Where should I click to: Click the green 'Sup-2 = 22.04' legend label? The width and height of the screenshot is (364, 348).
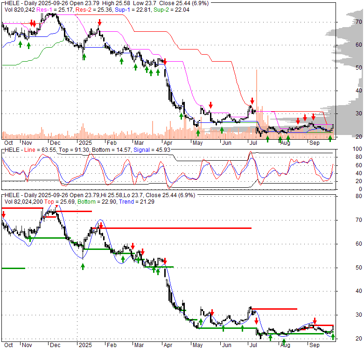tap(171, 10)
